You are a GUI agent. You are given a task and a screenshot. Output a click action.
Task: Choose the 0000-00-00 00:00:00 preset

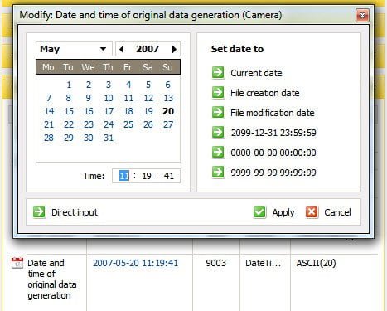tap(273, 153)
